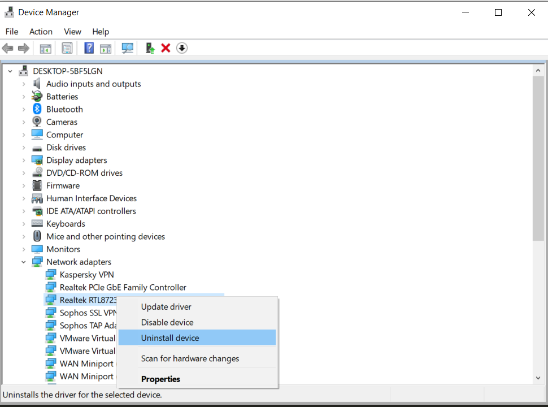Expand the Disk drives category
Viewport: 548px width, 407px height.
(x=23, y=148)
